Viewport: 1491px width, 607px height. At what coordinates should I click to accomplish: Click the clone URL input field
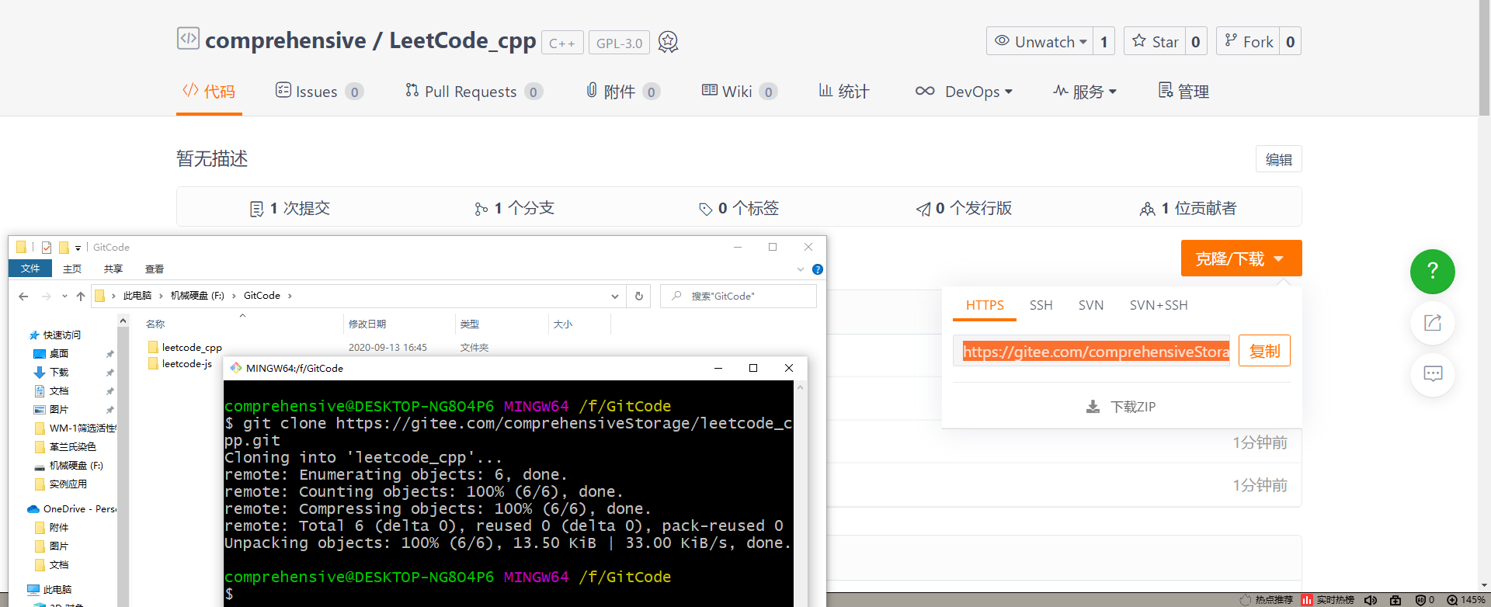[x=1092, y=351]
